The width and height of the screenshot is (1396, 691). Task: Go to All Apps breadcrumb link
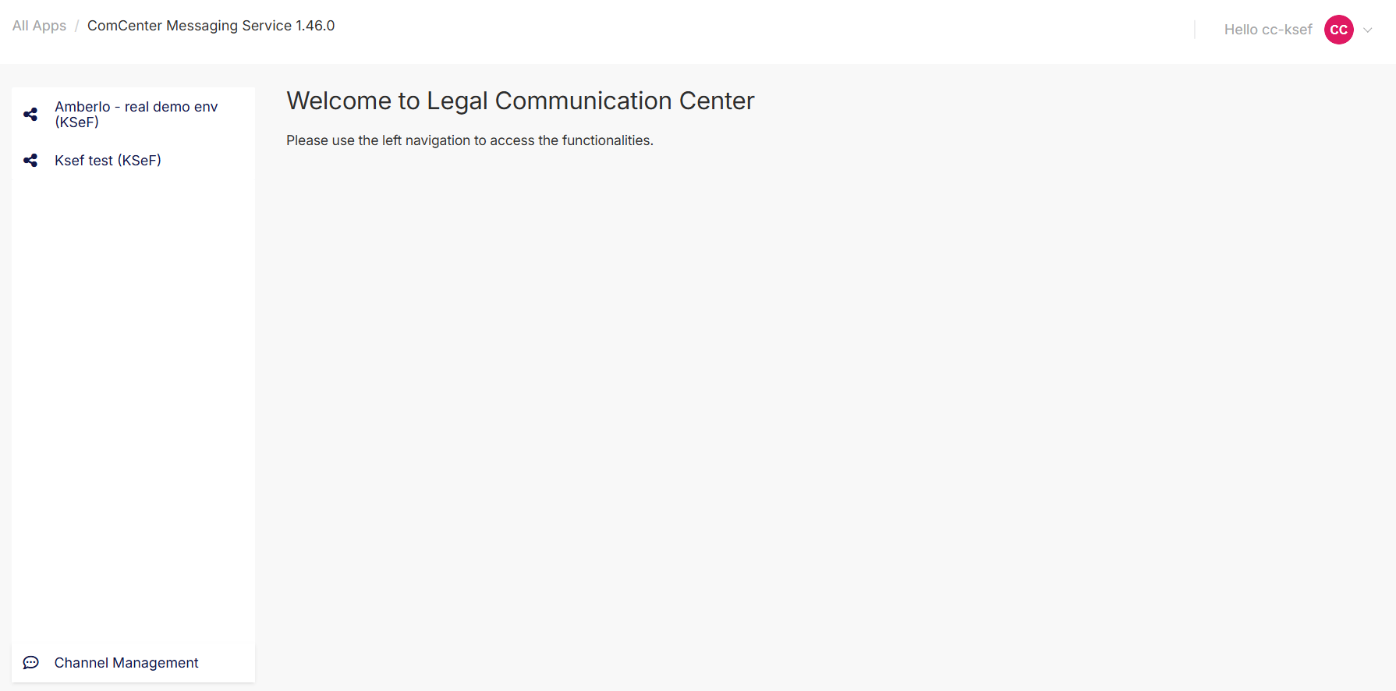tap(39, 26)
